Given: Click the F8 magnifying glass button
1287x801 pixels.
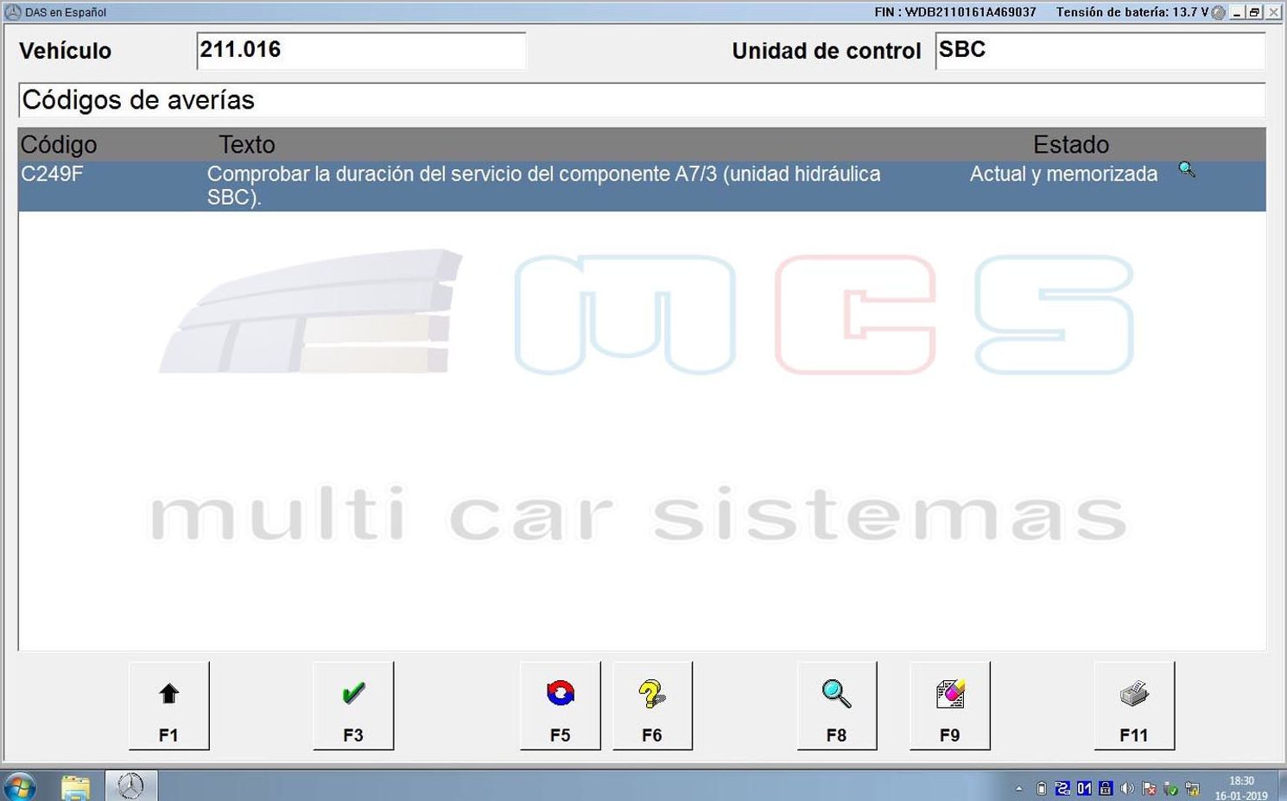Looking at the screenshot, I should click(x=836, y=706).
